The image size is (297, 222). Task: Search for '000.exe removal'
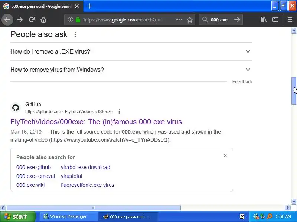click(36, 176)
